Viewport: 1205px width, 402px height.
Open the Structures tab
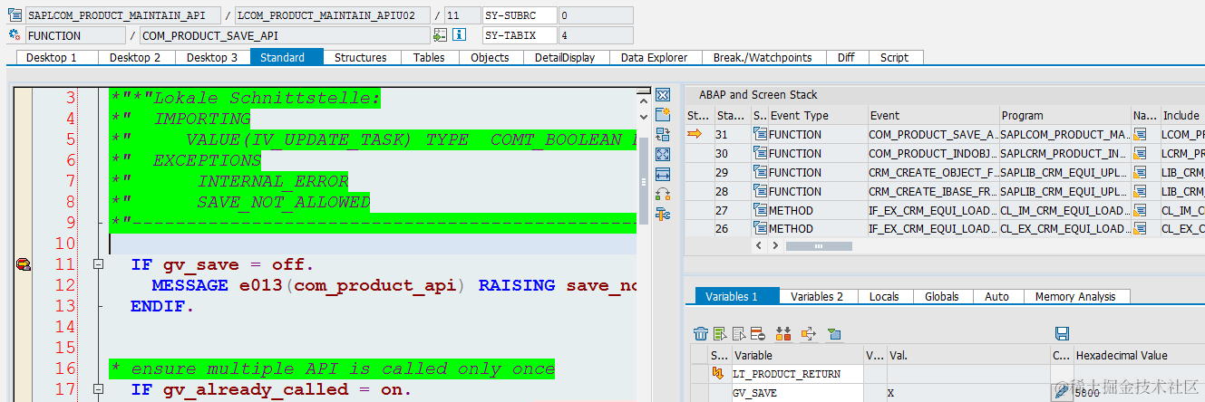(360, 57)
